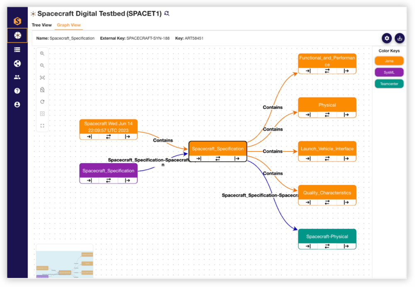This screenshot has width=415, height=287.
Task: Expand outgoing links on Spacecraft-Physical node
Action: click(x=346, y=246)
